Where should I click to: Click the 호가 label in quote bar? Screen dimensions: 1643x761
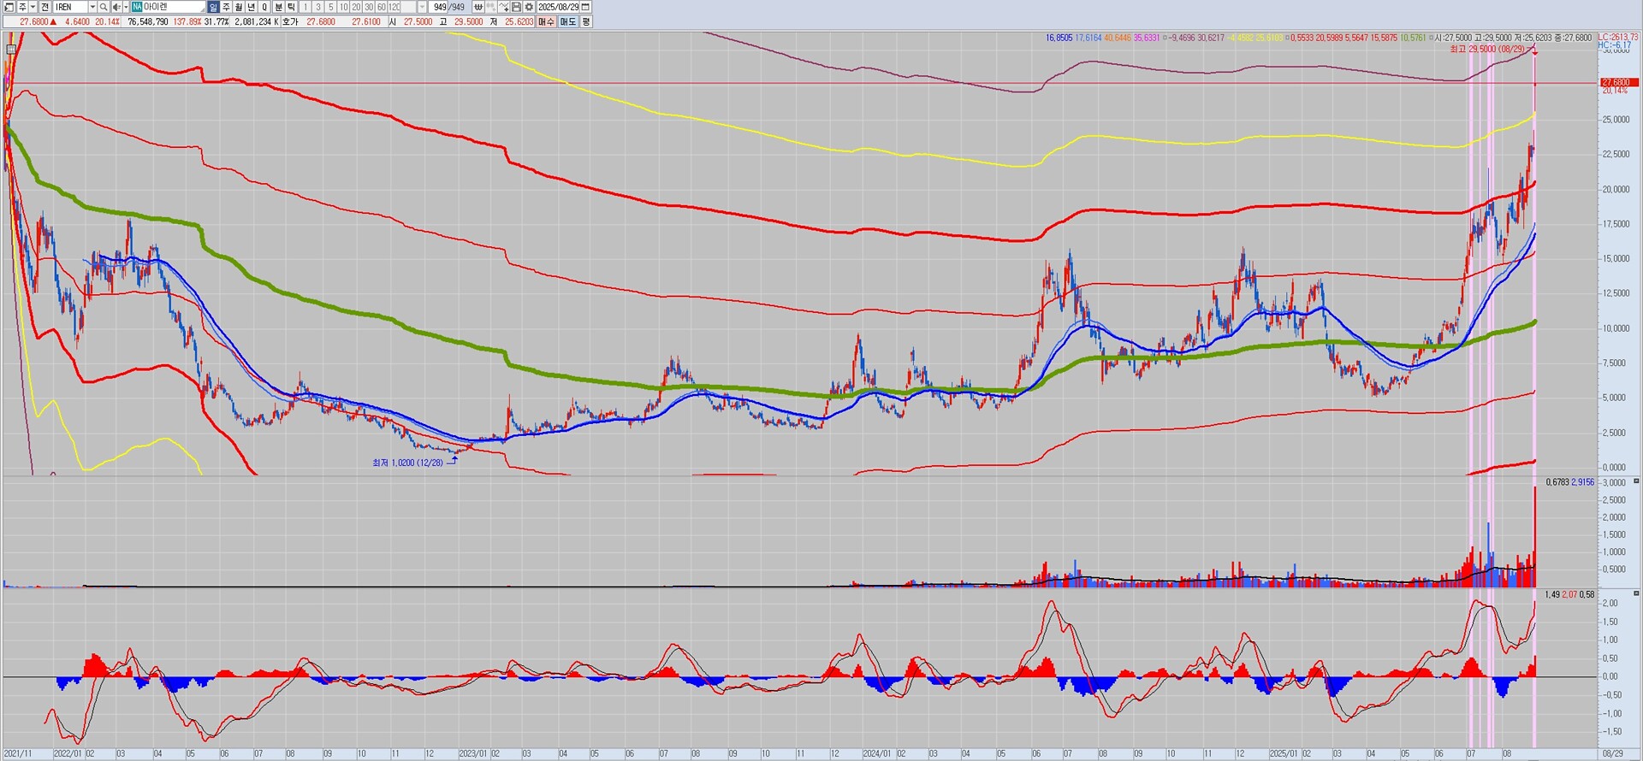[x=290, y=21]
